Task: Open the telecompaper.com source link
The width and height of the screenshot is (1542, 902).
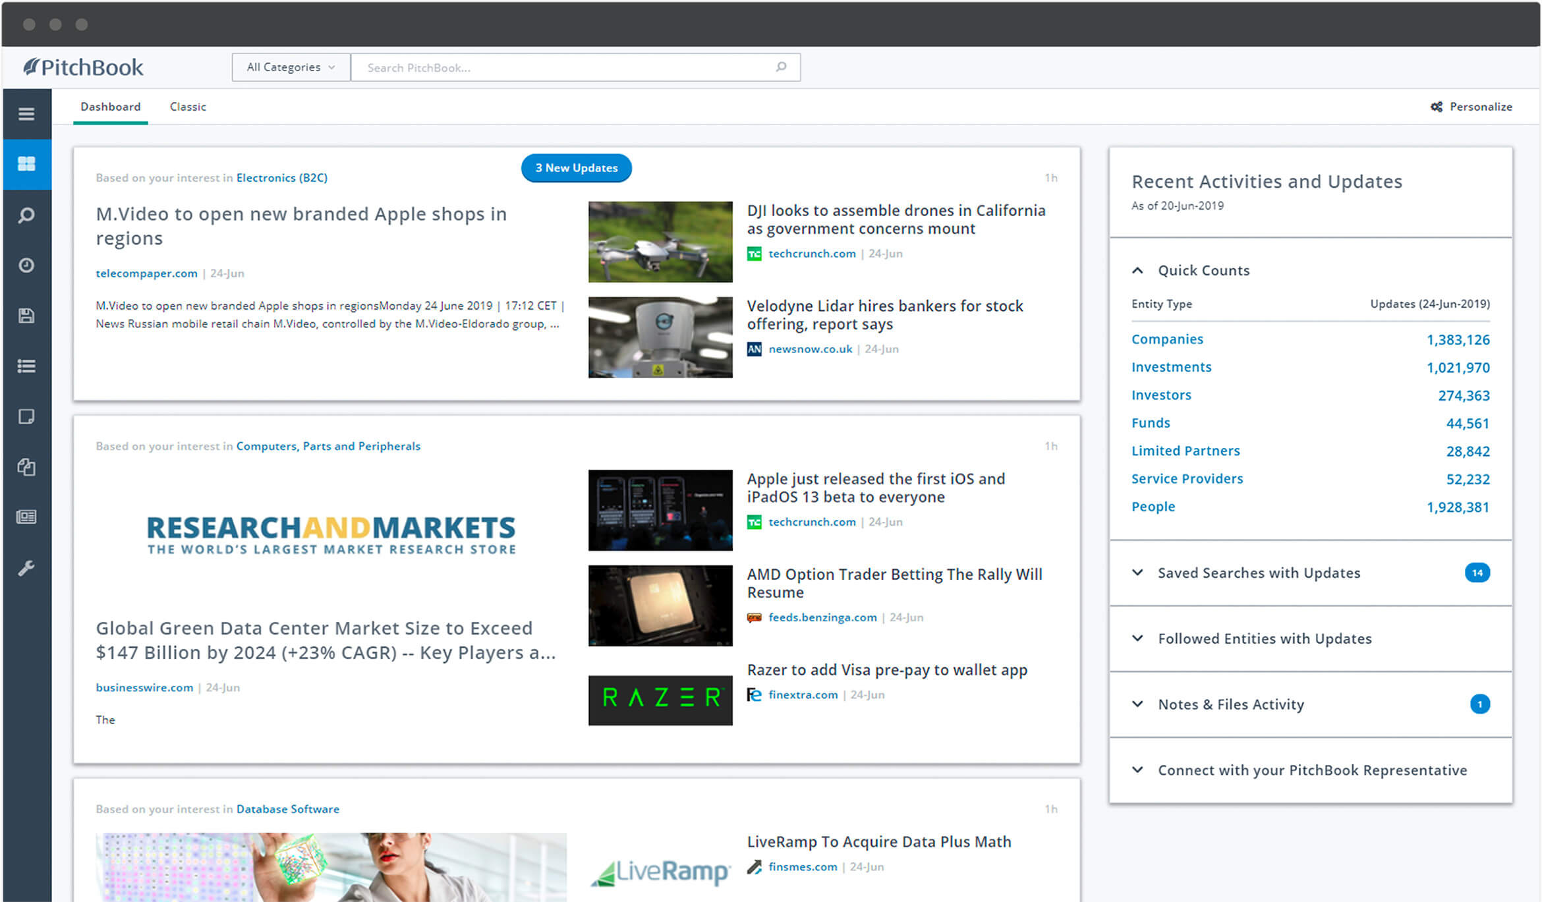Action: pyautogui.click(x=146, y=273)
